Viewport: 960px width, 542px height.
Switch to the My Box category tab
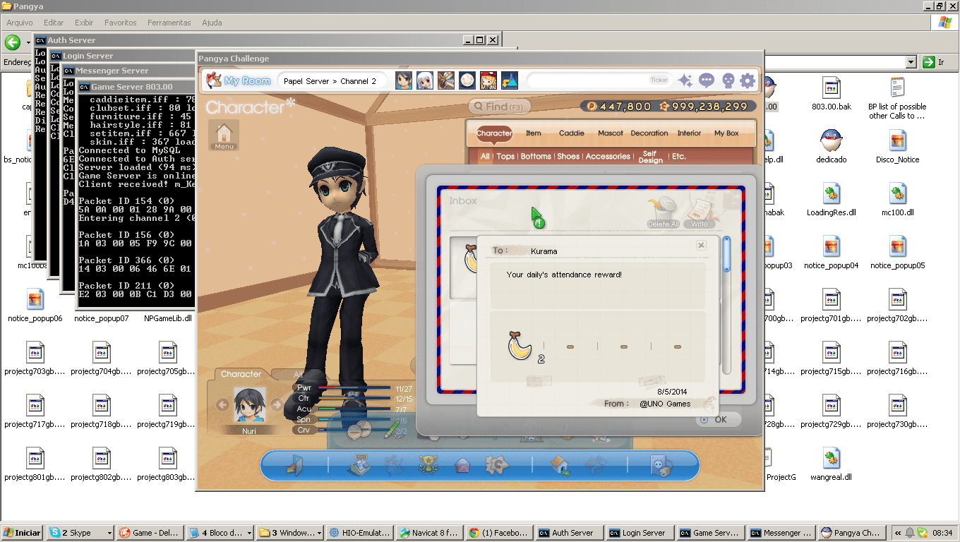(726, 133)
